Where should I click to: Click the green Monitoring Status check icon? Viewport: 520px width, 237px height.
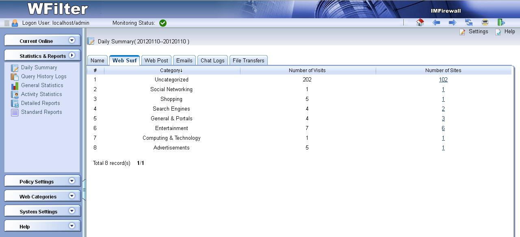click(x=163, y=23)
